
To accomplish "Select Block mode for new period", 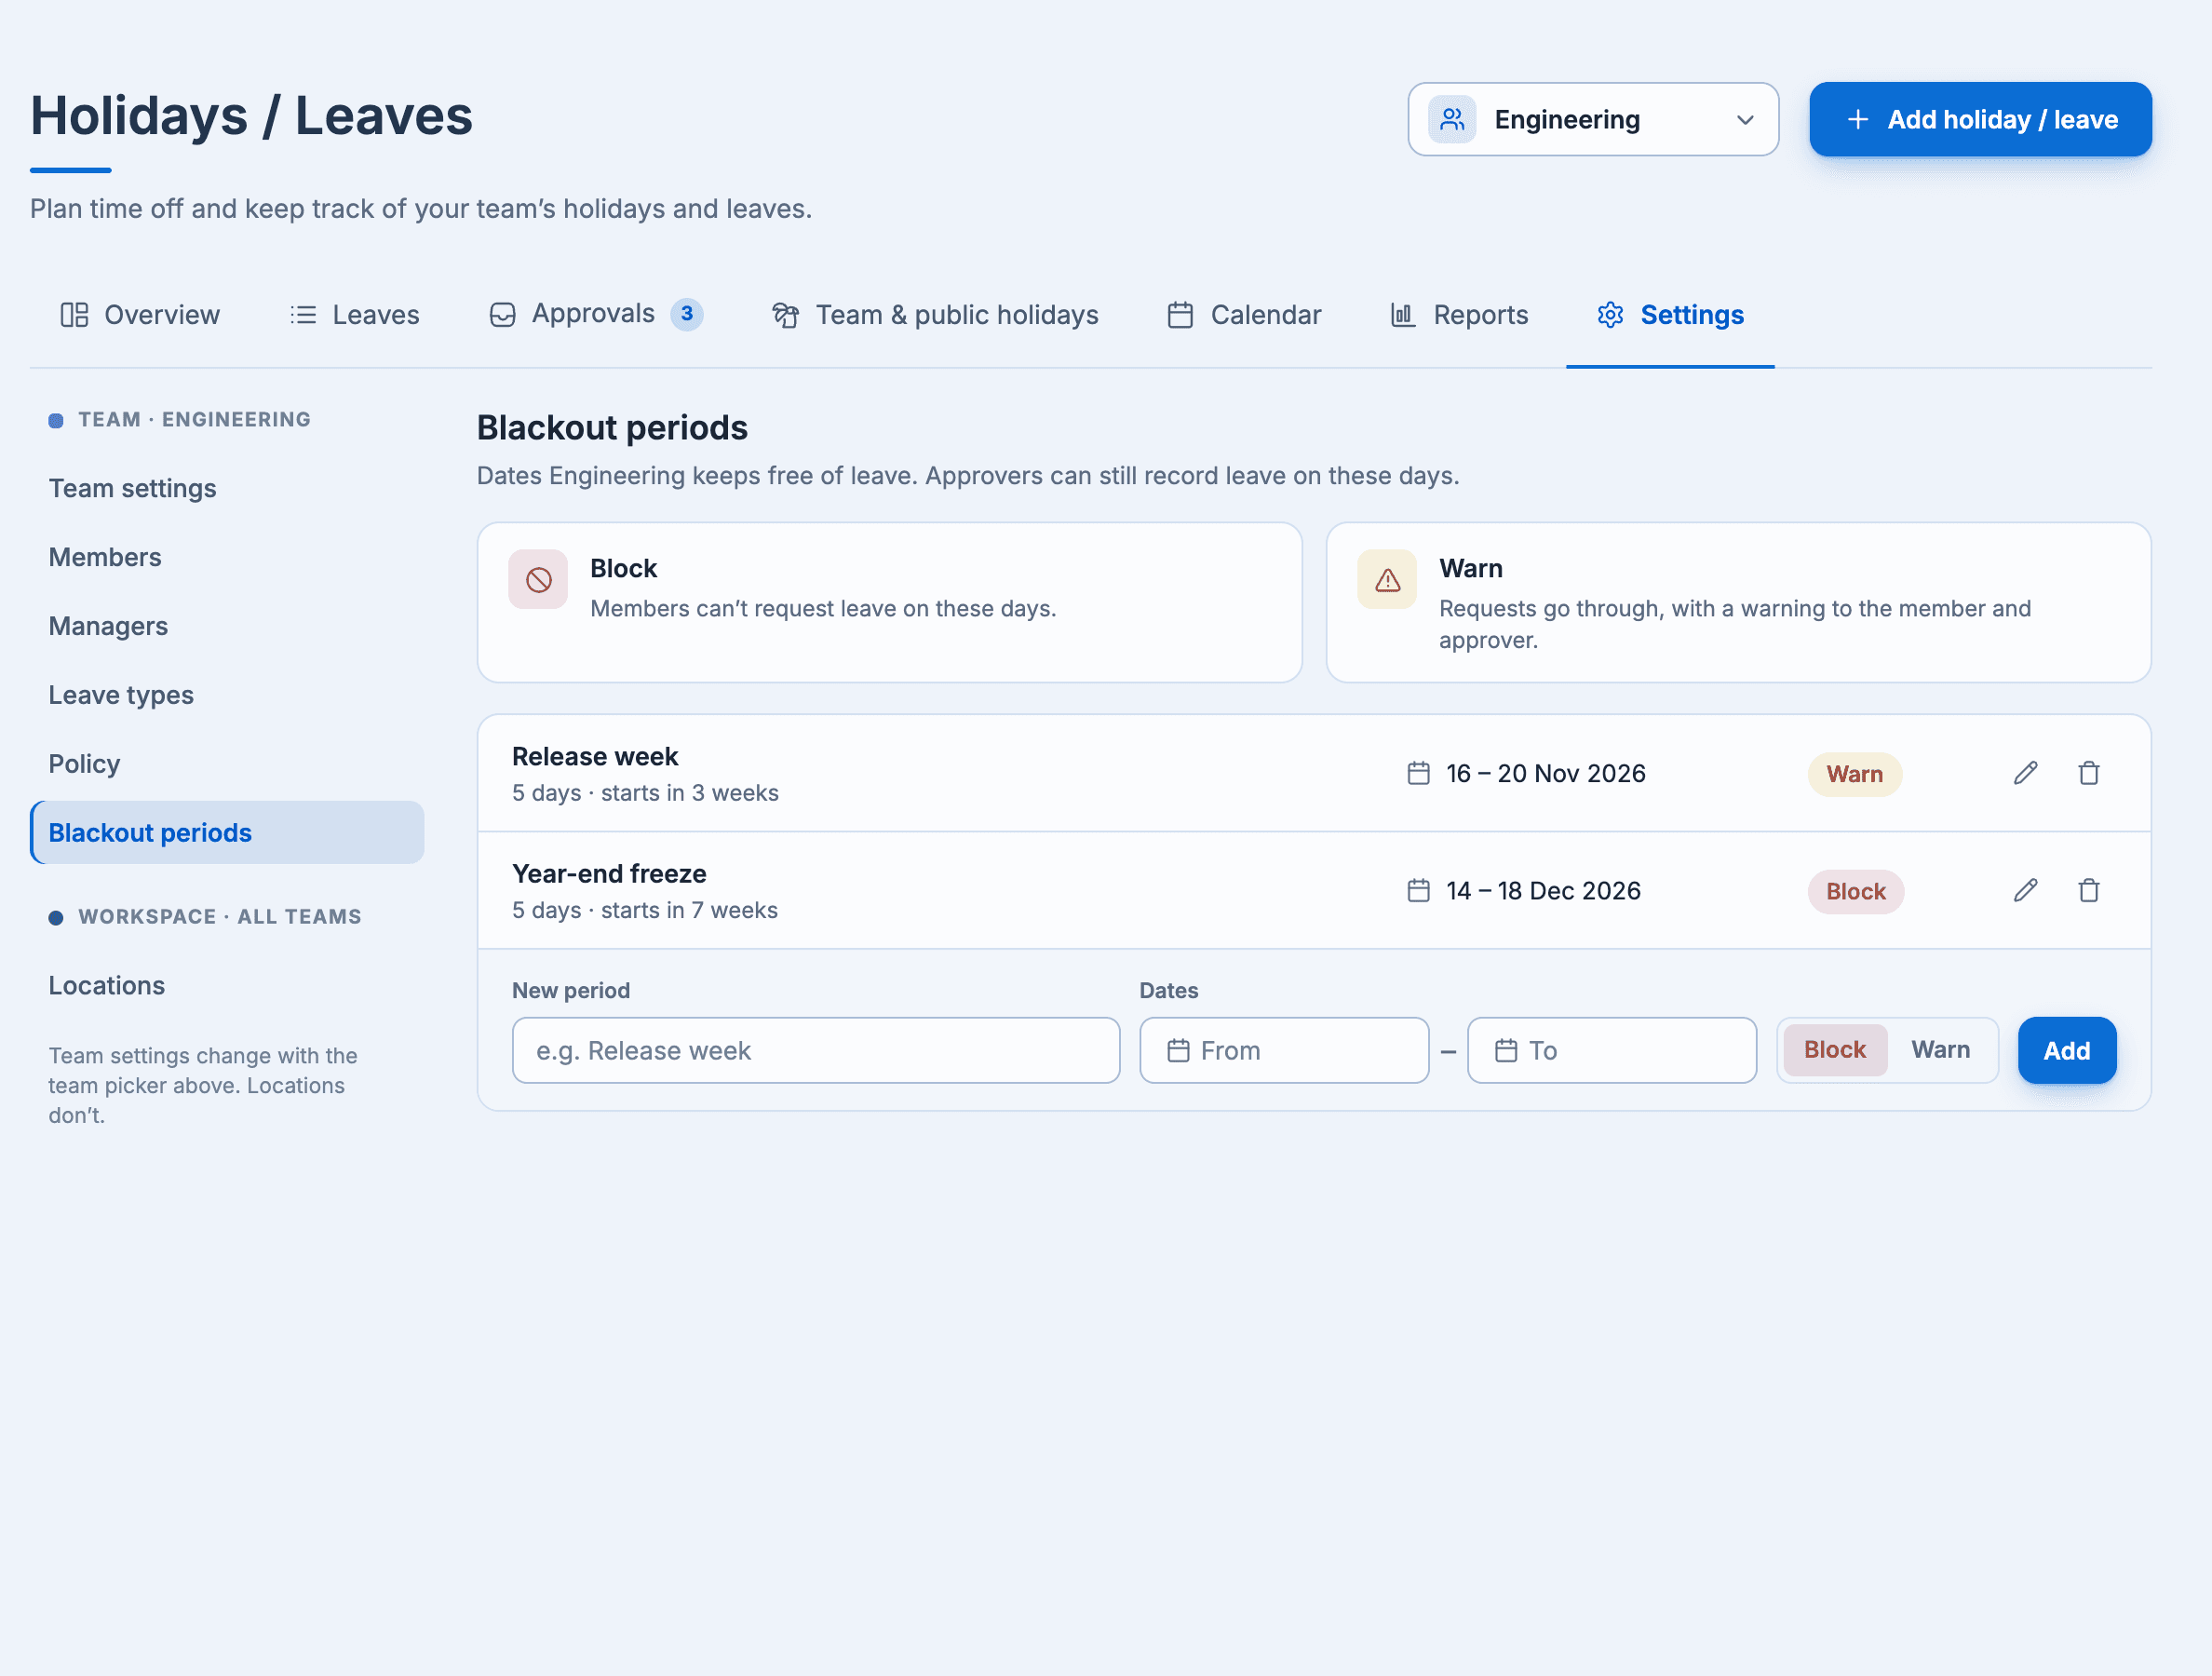I will pos(1835,1050).
